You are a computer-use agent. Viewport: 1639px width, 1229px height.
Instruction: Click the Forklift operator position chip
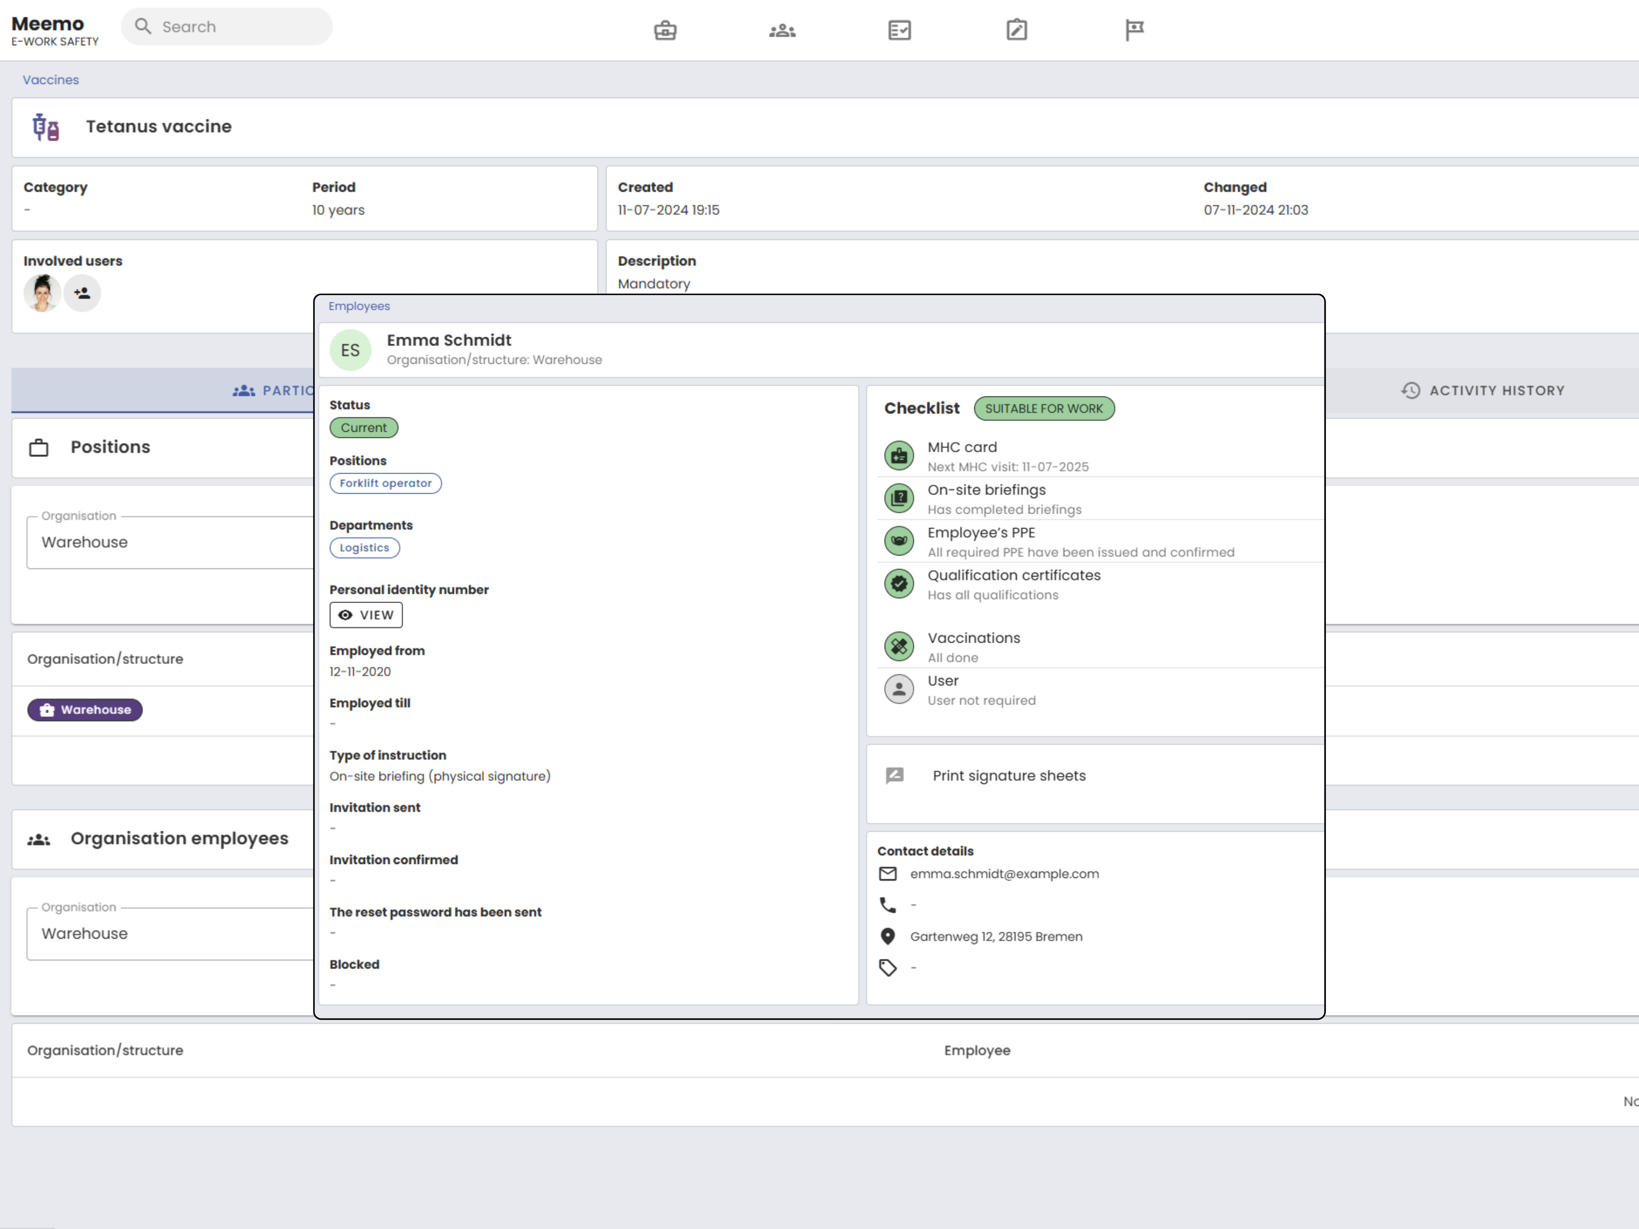tap(385, 483)
